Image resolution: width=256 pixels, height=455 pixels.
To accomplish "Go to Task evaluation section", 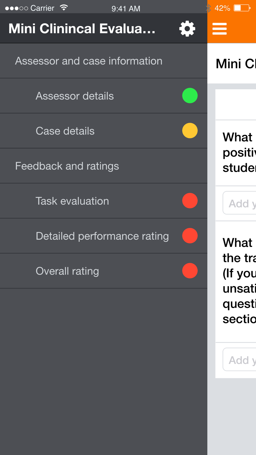I will pos(72,201).
